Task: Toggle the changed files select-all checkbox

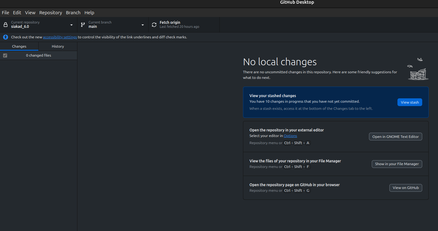Action: 5,55
